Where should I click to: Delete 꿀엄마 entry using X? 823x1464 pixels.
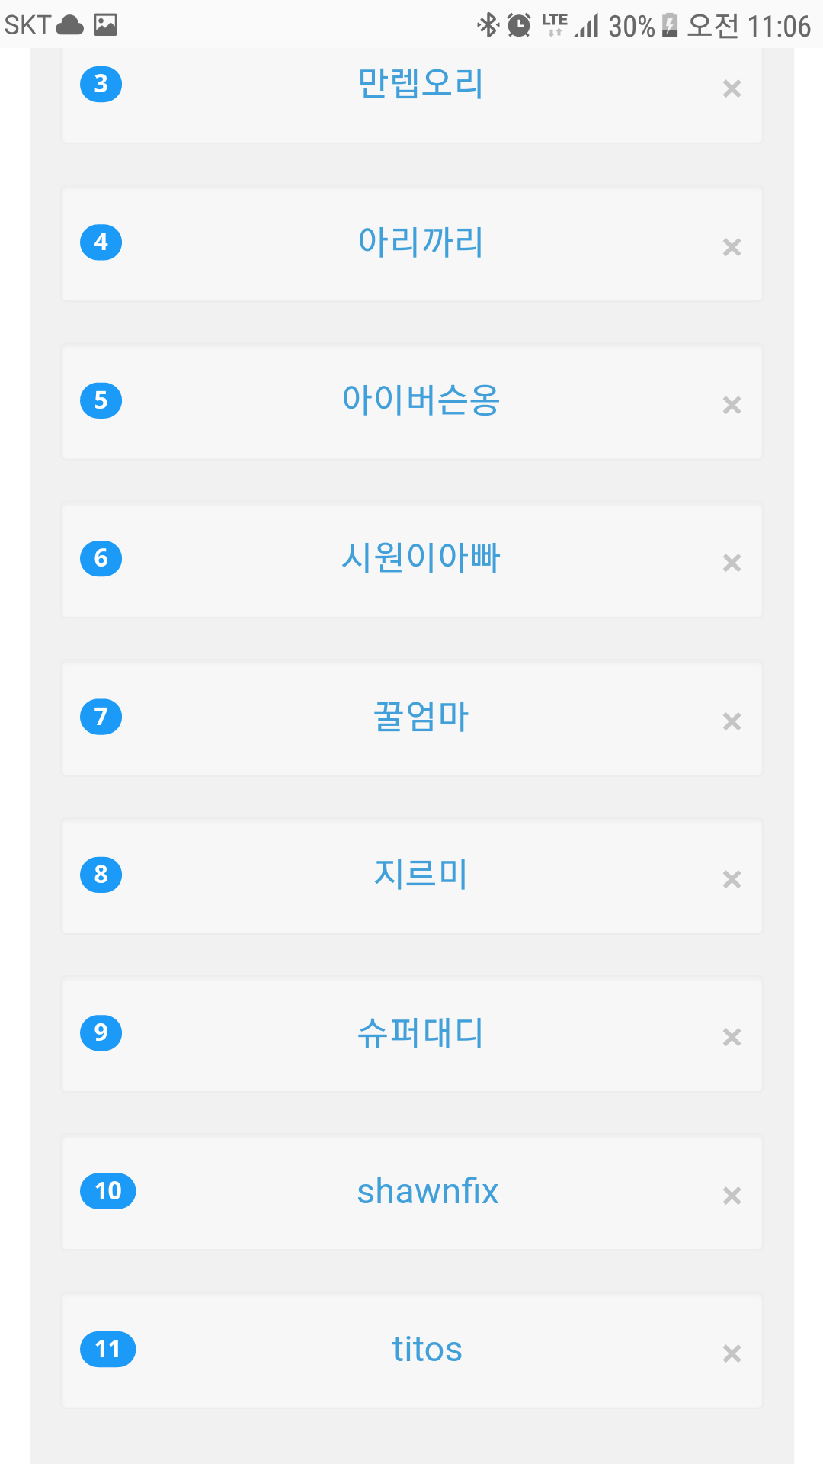(x=732, y=721)
